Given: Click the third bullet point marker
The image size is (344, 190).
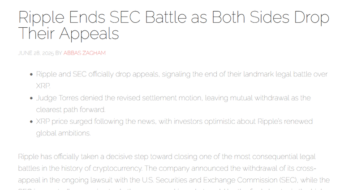Looking at the screenshot, I should click(x=31, y=122).
